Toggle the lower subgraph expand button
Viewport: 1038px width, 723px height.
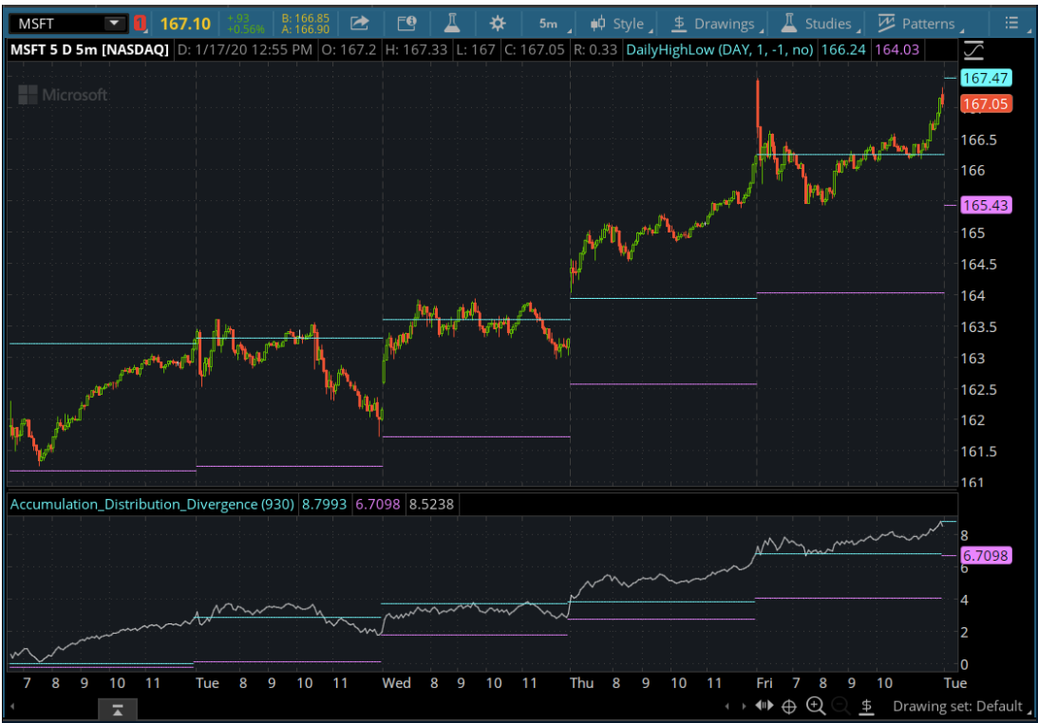point(118,710)
